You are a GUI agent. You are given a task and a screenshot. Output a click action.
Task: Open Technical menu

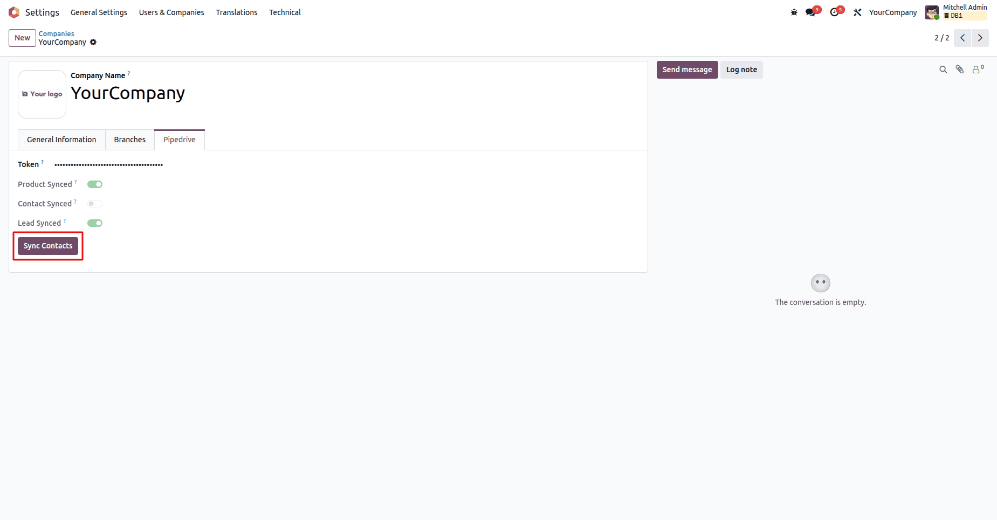(285, 12)
